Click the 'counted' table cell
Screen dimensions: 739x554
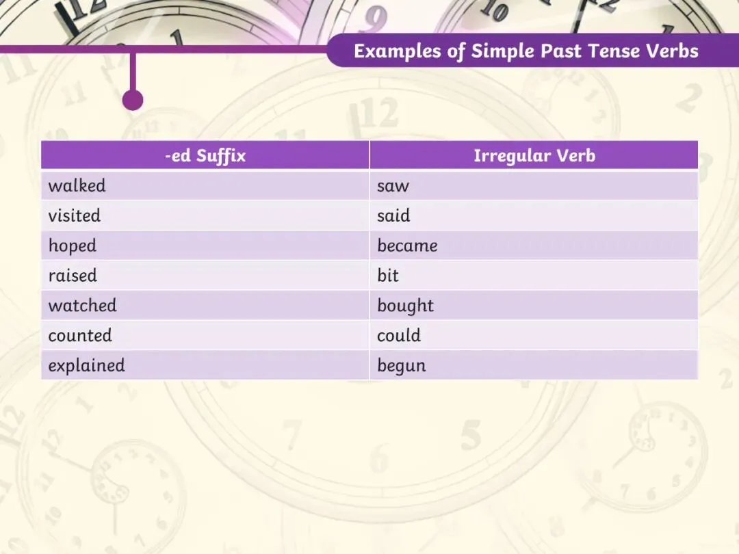click(205, 335)
